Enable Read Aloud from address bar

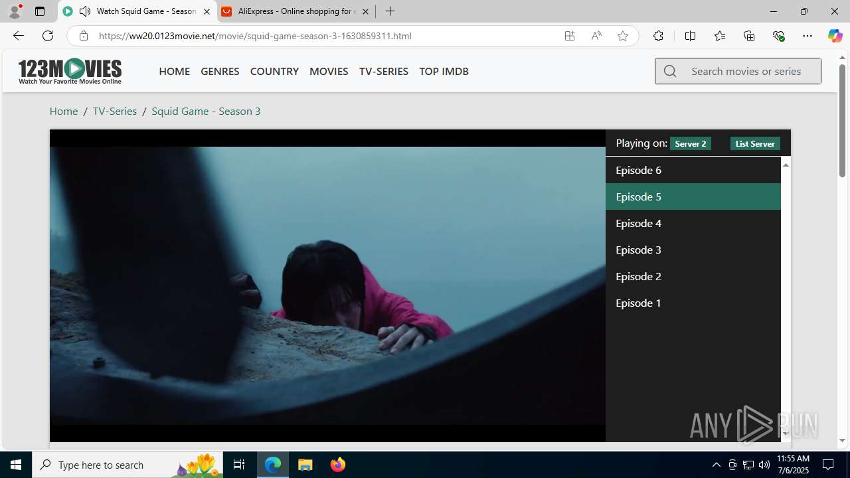point(596,36)
